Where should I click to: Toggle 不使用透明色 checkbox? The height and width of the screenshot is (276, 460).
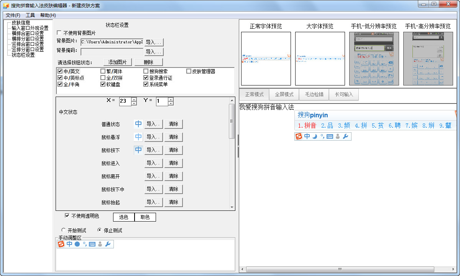pos(67,216)
